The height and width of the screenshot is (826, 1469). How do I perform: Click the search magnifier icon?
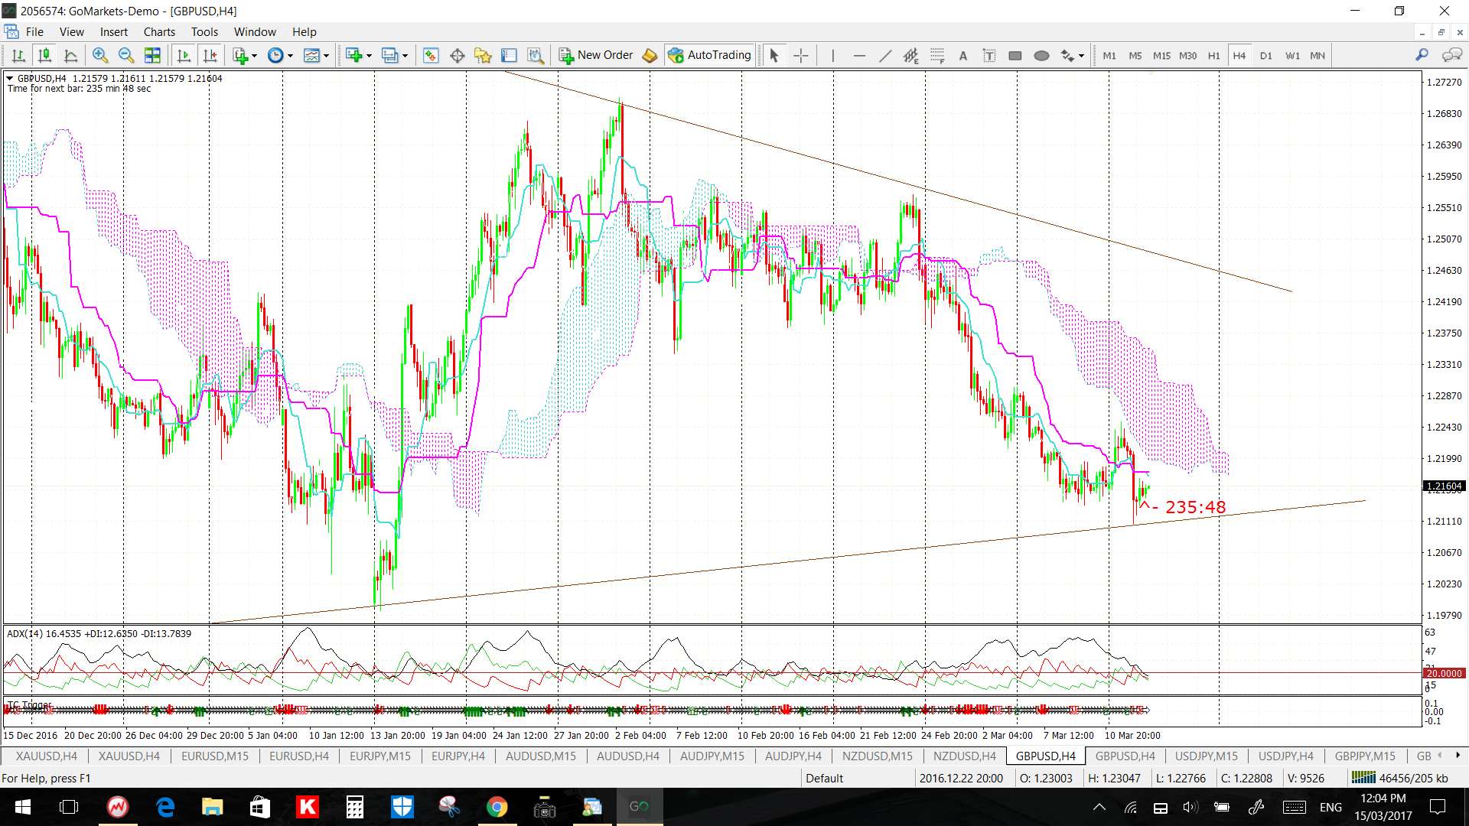coord(1422,55)
